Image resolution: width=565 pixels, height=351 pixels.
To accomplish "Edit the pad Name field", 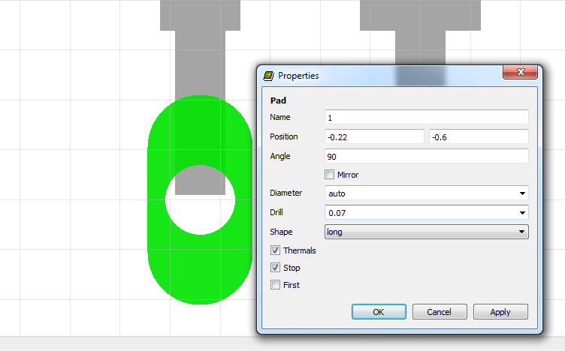I will [426, 117].
